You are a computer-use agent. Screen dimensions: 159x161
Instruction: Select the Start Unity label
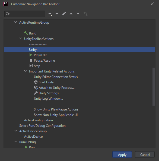[x=46, y=82]
